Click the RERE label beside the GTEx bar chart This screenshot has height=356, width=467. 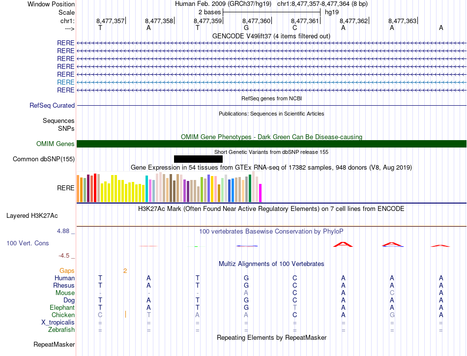(65, 188)
